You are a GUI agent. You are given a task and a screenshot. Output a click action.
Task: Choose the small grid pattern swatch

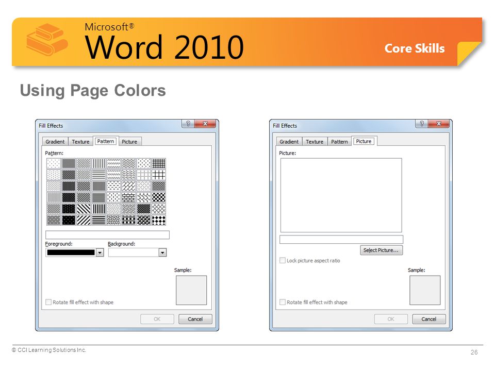[x=159, y=163]
